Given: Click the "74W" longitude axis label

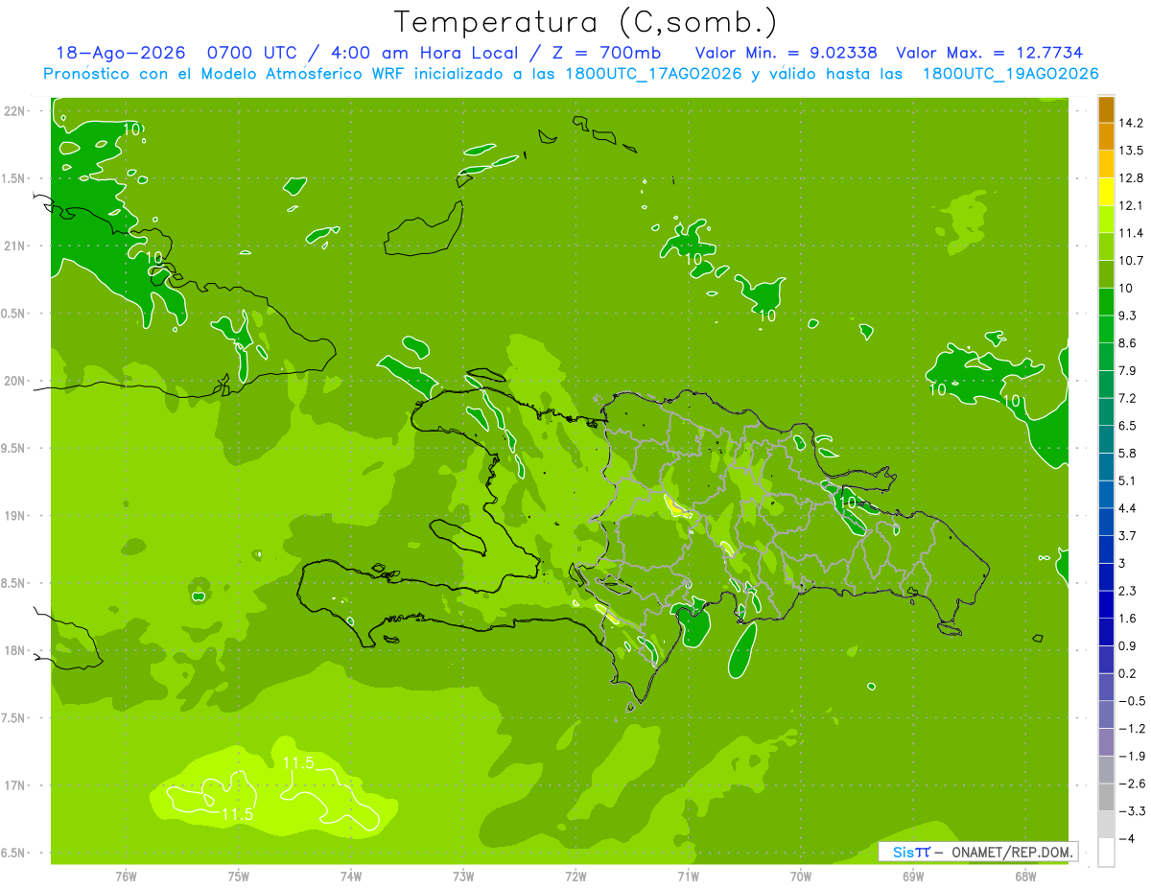Looking at the screenshot, I should (x=351, y=877).
